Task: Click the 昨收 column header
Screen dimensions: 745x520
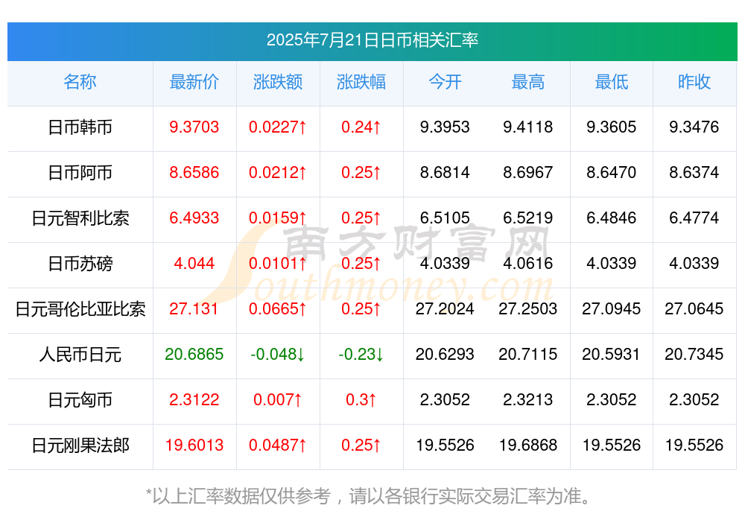Action: tap(694, 82)
